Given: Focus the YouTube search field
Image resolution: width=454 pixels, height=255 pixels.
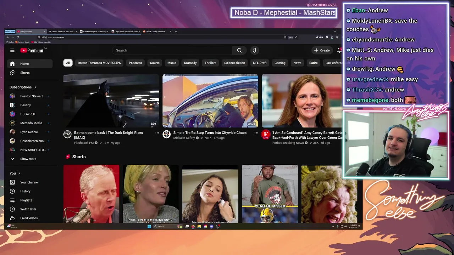Looking at the screenshot, I should coord(172,50).
